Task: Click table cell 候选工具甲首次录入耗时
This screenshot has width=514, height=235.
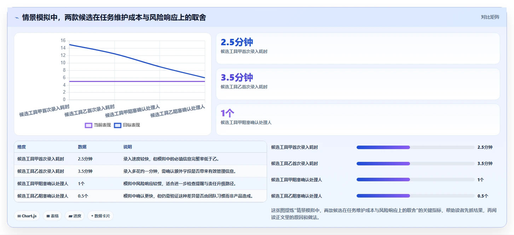Action: (x=41, y=159)
